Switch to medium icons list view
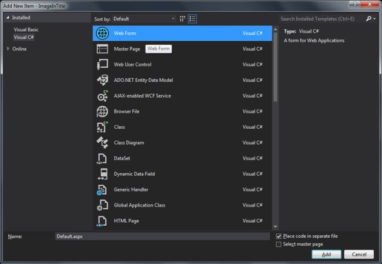Screen dimensions: 382x264 [192, 19]
